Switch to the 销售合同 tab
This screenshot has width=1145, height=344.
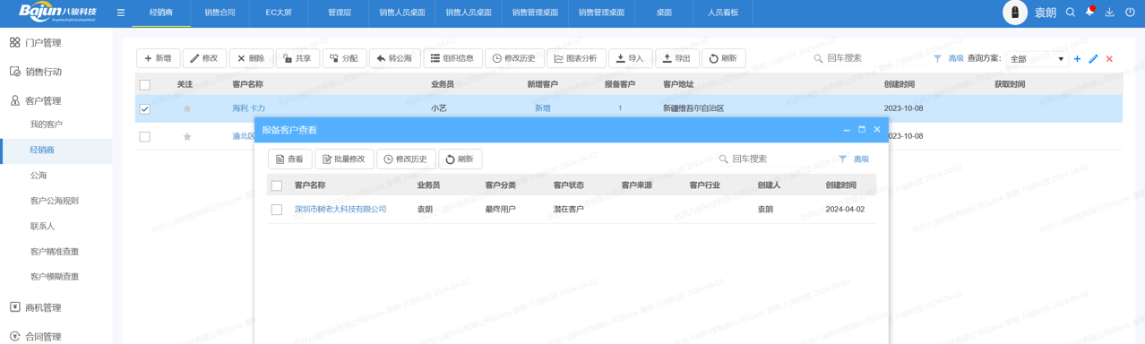tap(220, 13)
